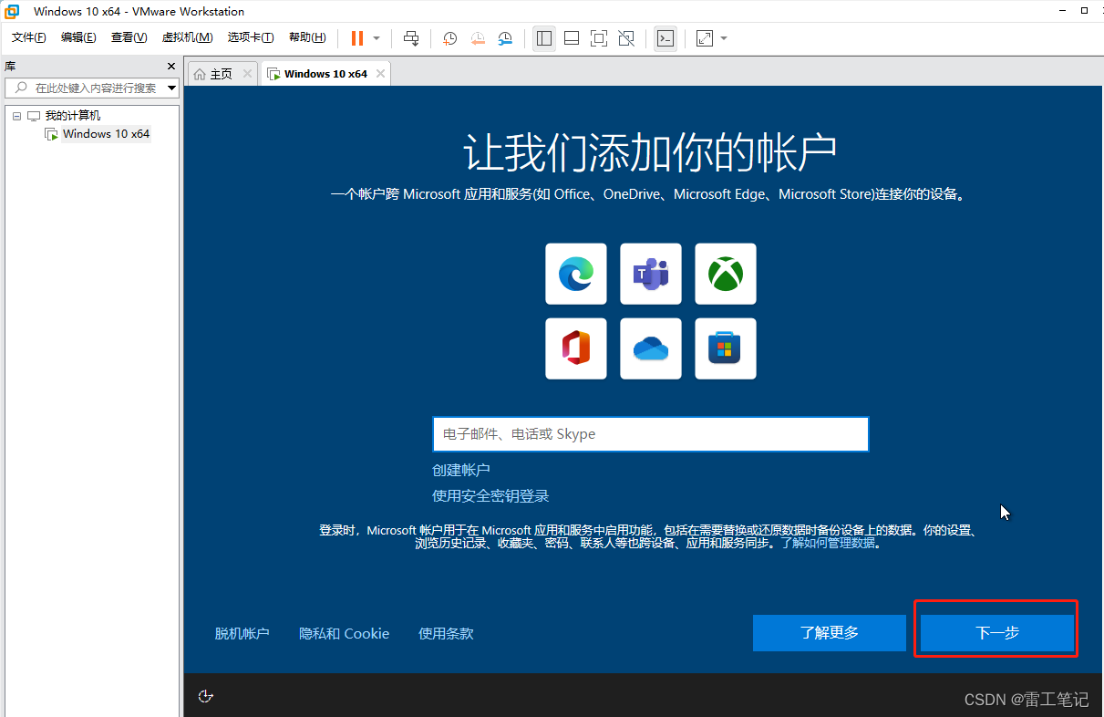Toggle the library sidebar view icon
Screen dimensions: 1104x717
544,38
